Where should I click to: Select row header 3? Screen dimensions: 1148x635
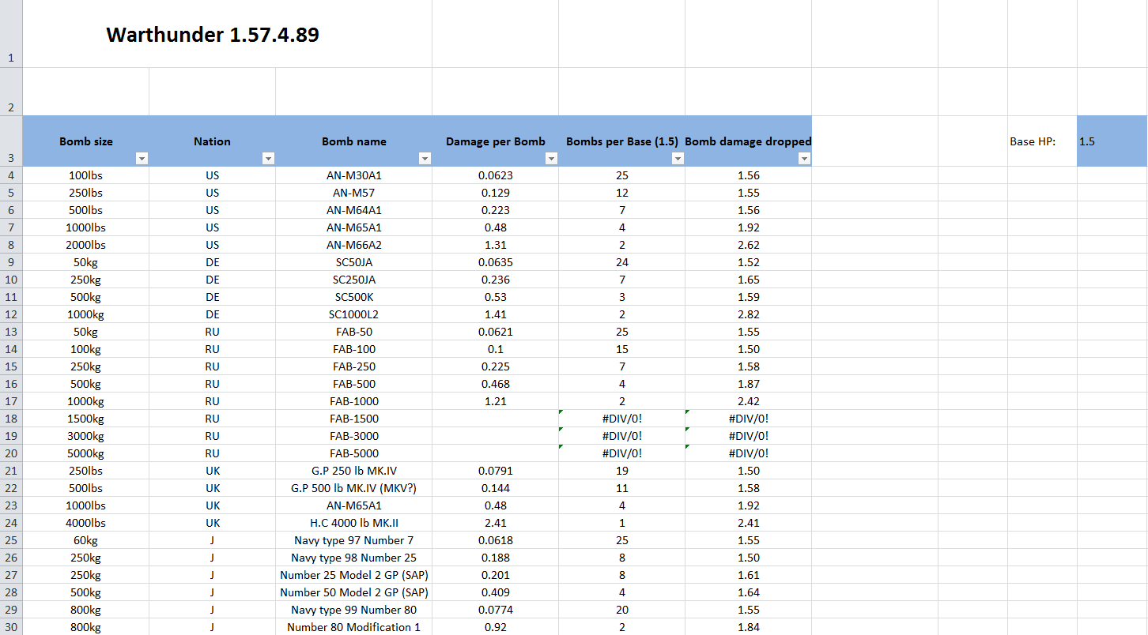click(11, 141)
